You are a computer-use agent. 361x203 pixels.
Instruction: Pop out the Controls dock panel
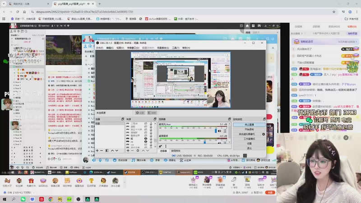point(264,119)
